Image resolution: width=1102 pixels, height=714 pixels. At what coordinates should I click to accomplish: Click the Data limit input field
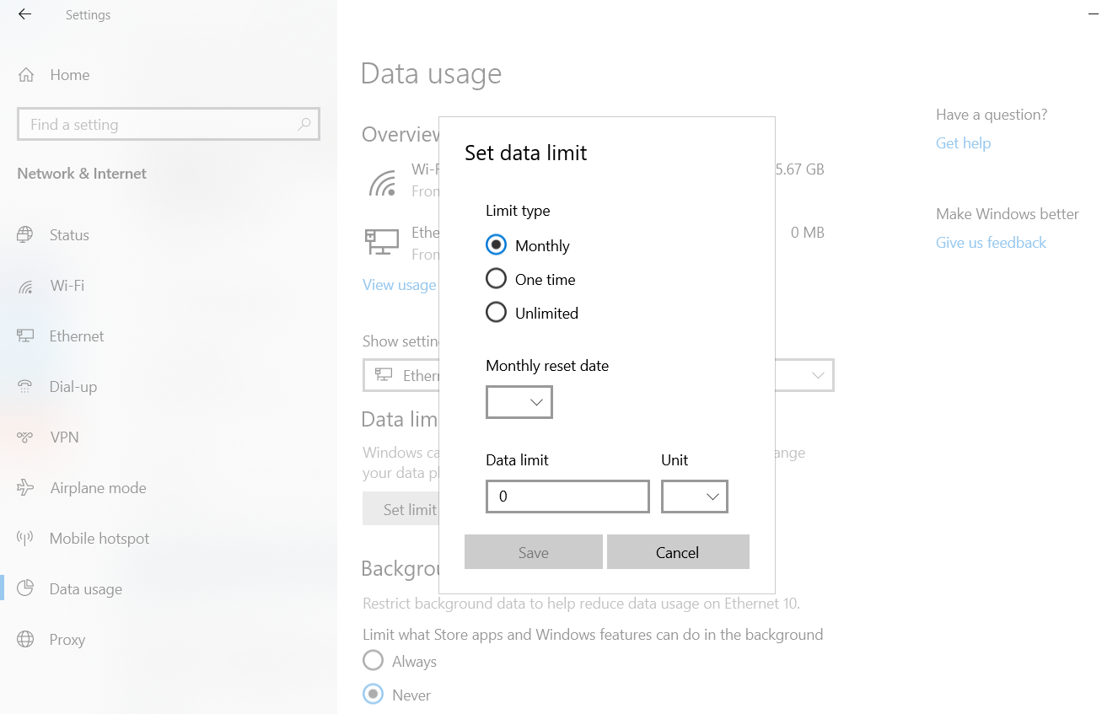(567, 497)
